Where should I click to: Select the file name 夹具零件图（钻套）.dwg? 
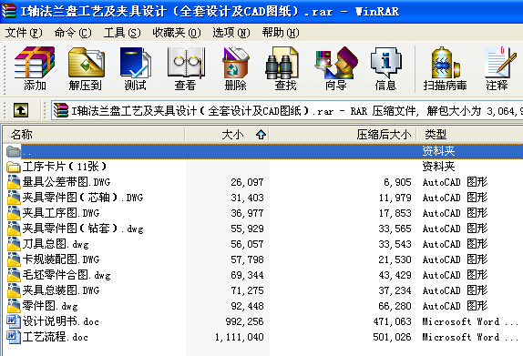coord(83,229)
